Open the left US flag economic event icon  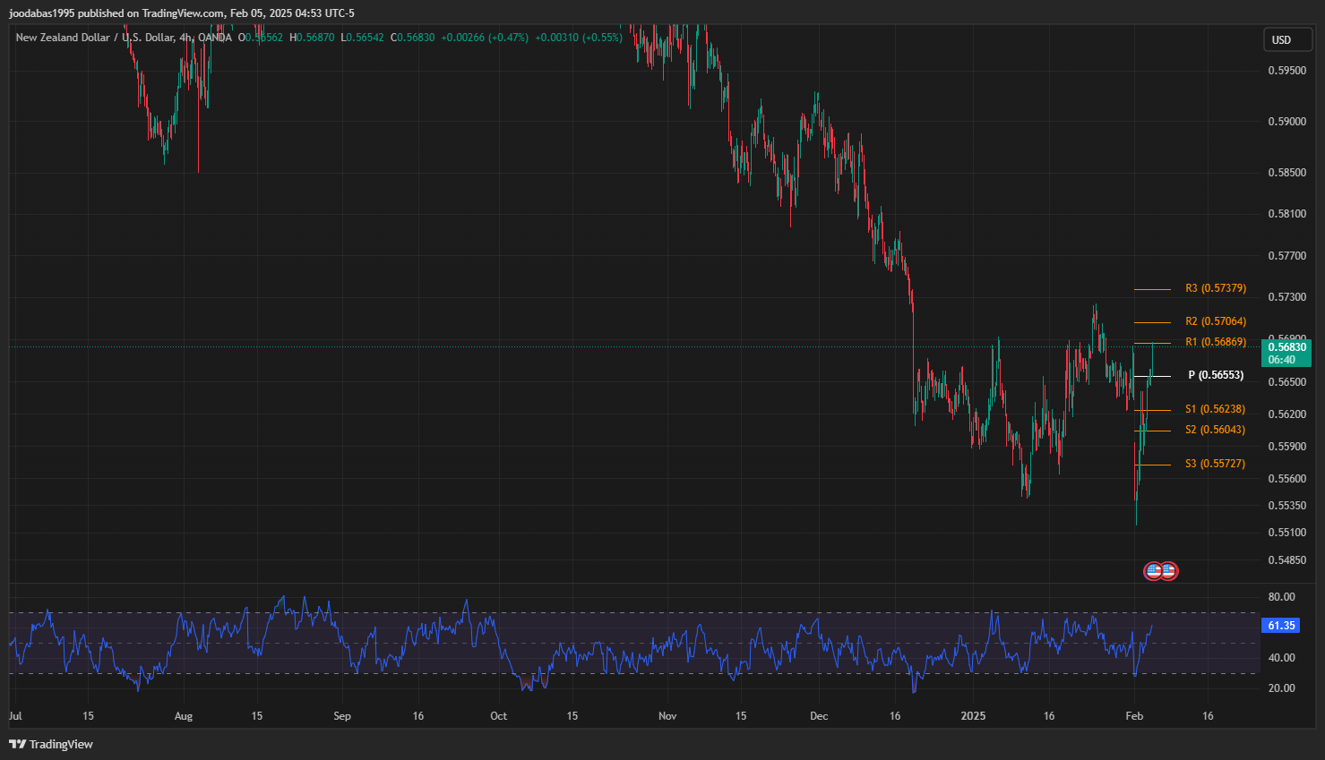[1154, 571]
